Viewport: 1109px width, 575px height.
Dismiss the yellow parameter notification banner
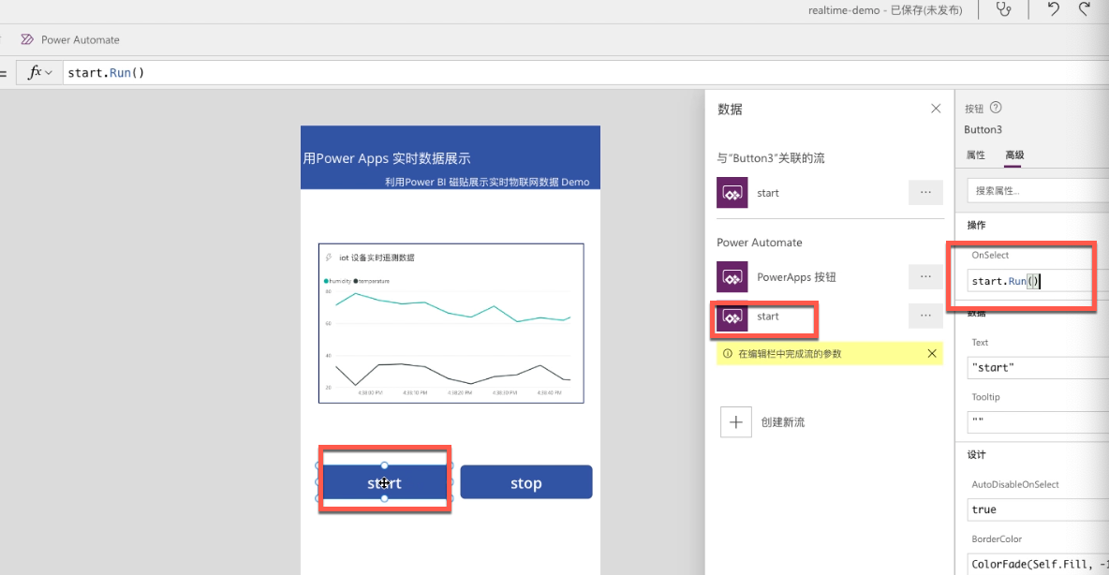click(931, 354)
